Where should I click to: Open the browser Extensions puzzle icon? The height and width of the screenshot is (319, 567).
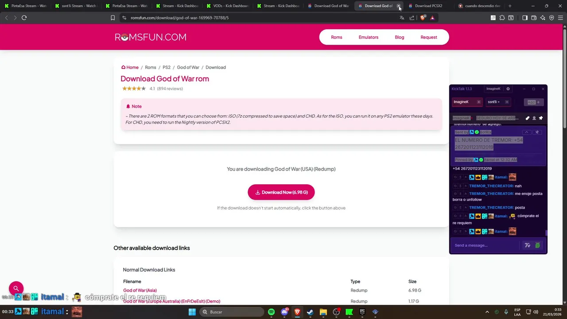pyautogui.click(x=502, y=18)
